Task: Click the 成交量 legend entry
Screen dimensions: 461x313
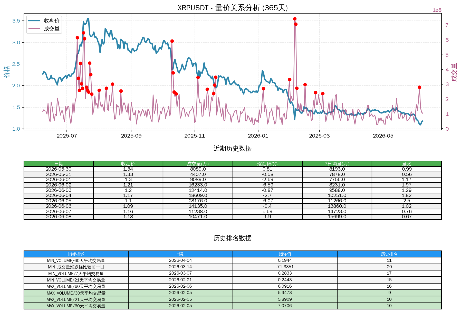Action: click(x=44, y=29)
